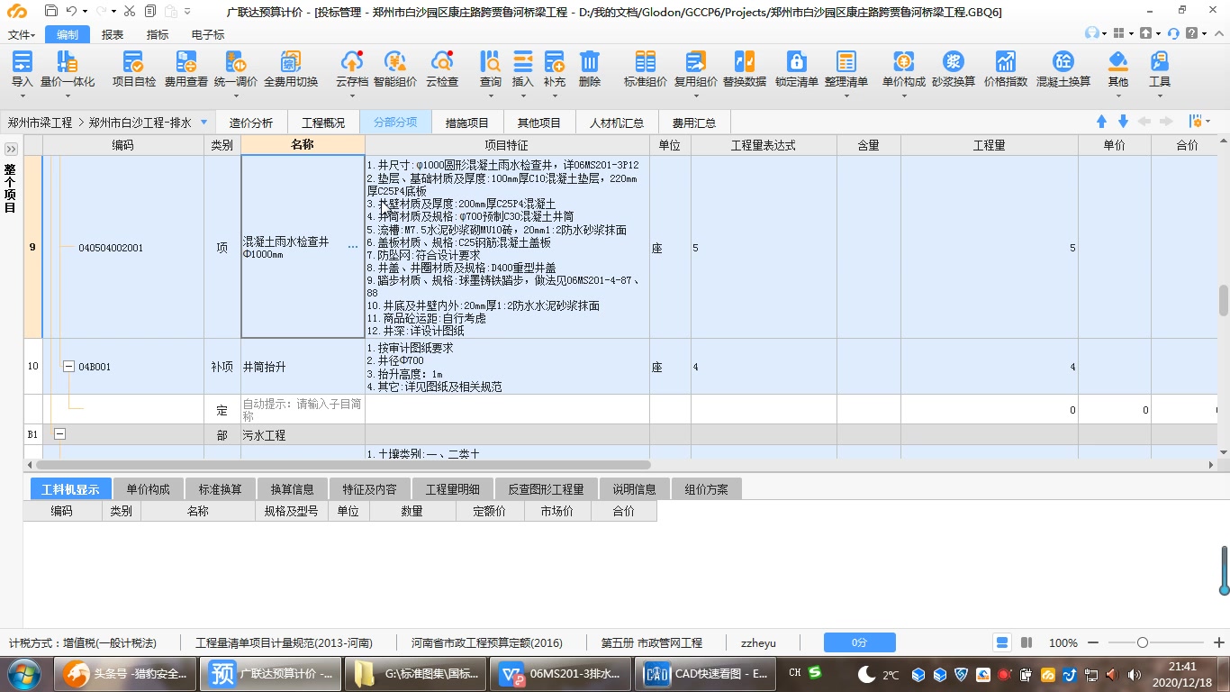Viewport: 1230px width, 692px height.
Task: Switch to 工程量明细 bottom tab
Action: pyautogui.click(x=452, y=489)
